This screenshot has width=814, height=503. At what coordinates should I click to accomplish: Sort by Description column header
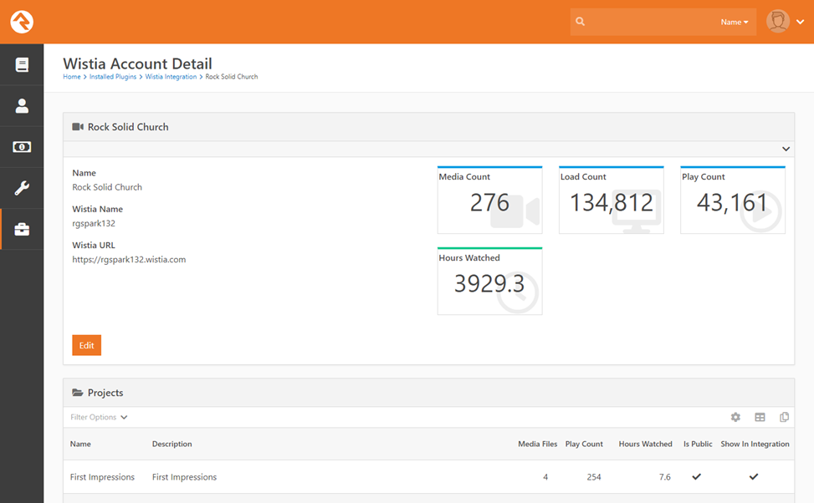(x=172, y=444)
